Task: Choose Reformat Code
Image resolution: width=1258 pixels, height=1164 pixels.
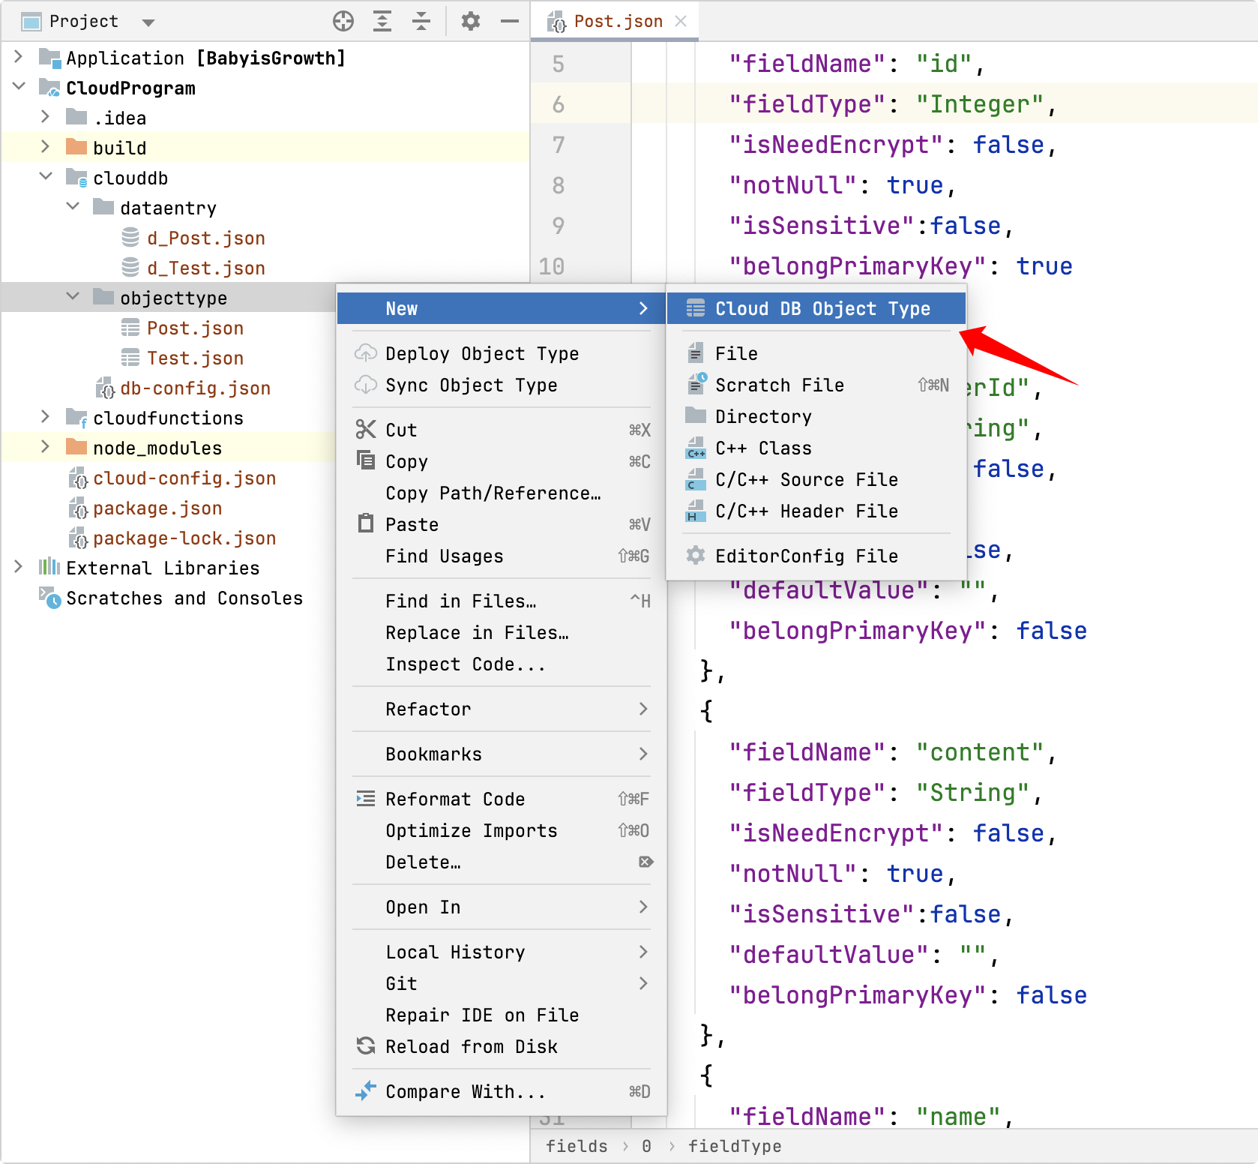Action: pyautogui.click(x=501, y=799)
